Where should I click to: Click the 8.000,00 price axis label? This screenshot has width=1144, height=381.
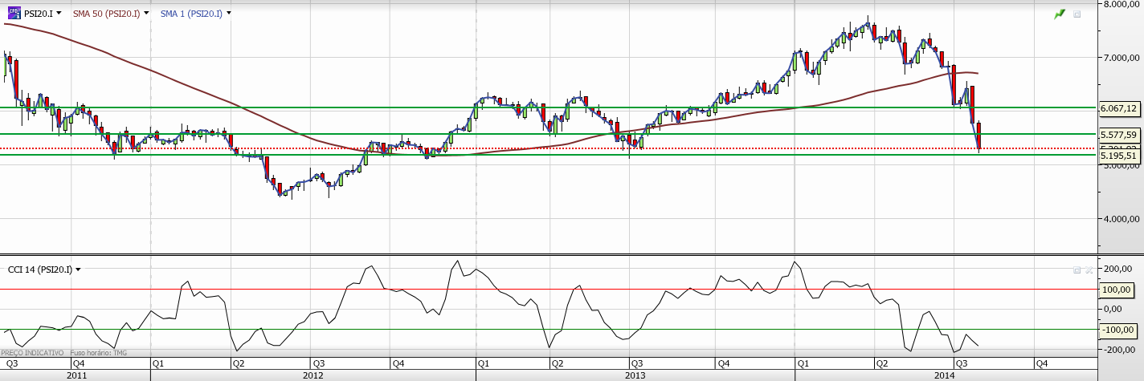pos(1122,4)
